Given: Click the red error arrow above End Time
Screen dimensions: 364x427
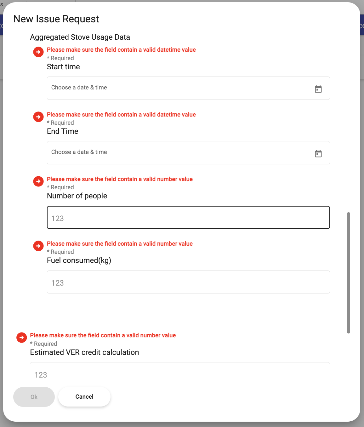Looking at the screenshot, I should [38, 117].
